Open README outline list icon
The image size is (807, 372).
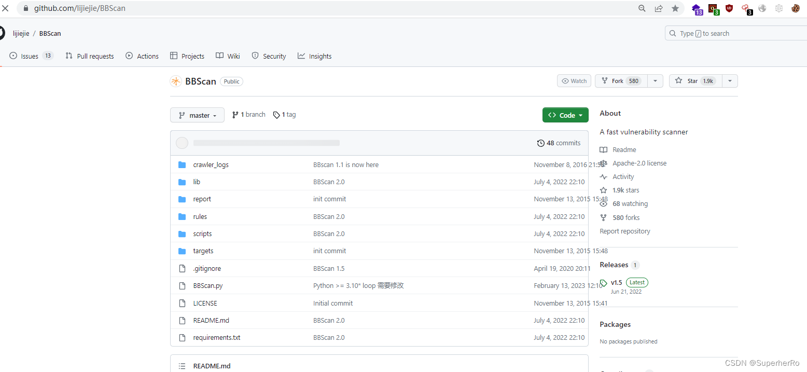[182, 366]
